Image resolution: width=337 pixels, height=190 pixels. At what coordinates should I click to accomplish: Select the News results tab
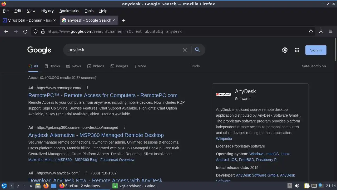click(x=73, y=66)
